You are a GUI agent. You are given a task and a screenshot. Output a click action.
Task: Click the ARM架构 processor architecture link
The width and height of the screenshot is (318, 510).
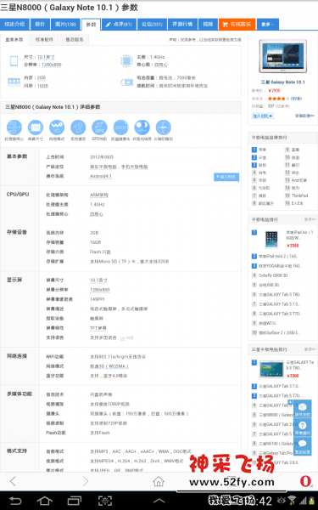click(x=99, y=195)
